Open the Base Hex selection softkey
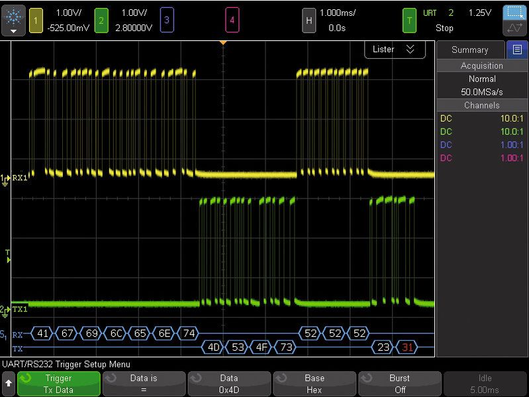Screen dimensions: 529x397 tap(314, 384)
